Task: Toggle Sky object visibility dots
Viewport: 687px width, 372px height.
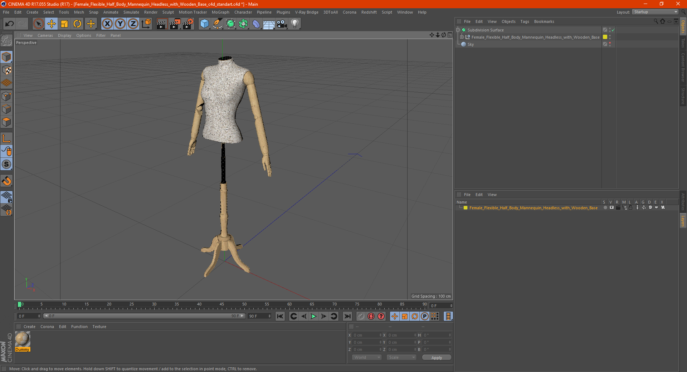Action: click(x=610, y=44)
